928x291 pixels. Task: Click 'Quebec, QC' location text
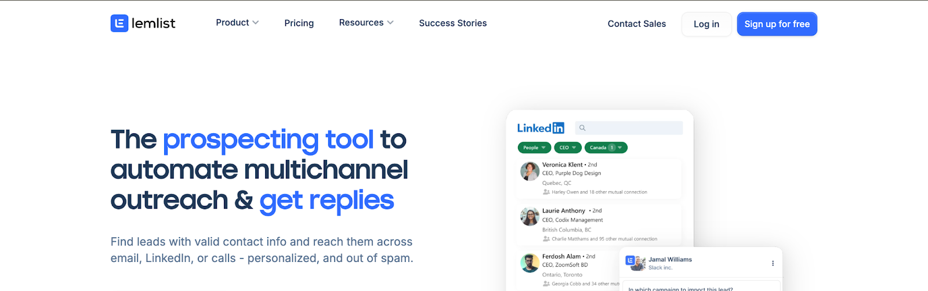(557, 183)
